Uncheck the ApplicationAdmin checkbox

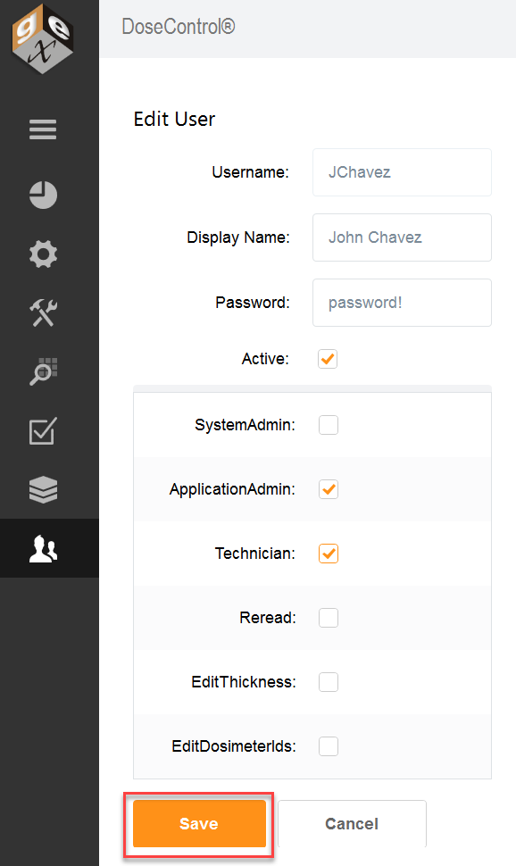pos(329,489)
